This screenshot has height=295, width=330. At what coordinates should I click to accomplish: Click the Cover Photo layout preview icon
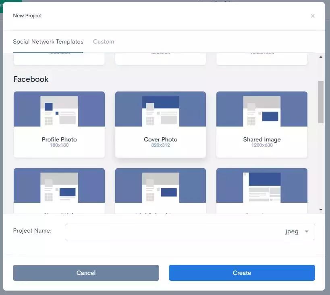(160, 111)
